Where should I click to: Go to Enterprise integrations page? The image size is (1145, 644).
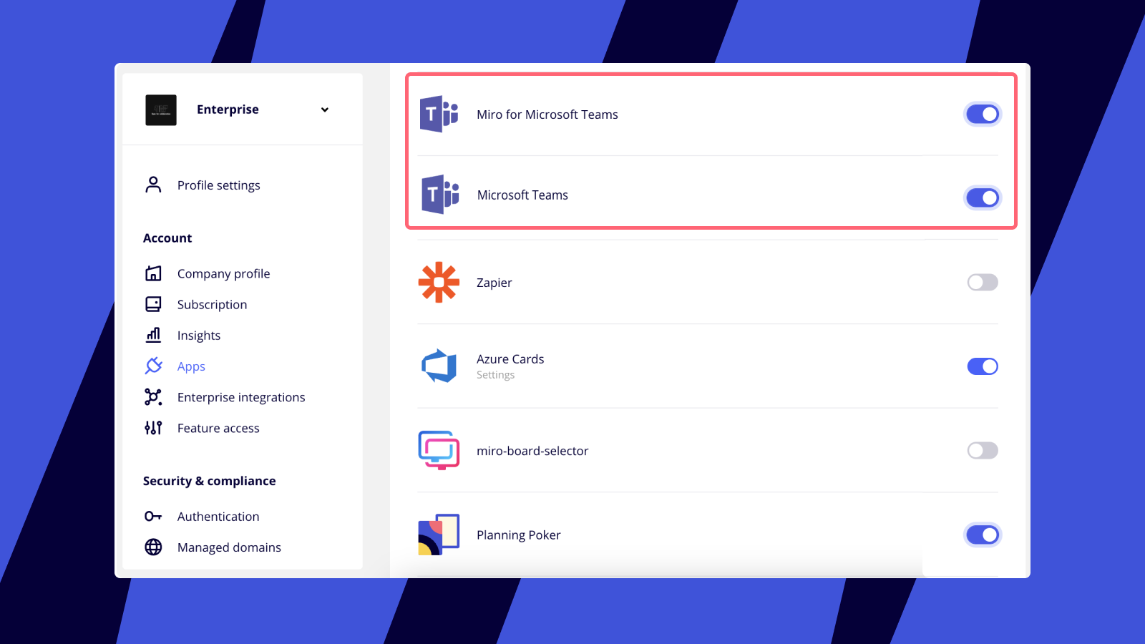coord(241,397)
